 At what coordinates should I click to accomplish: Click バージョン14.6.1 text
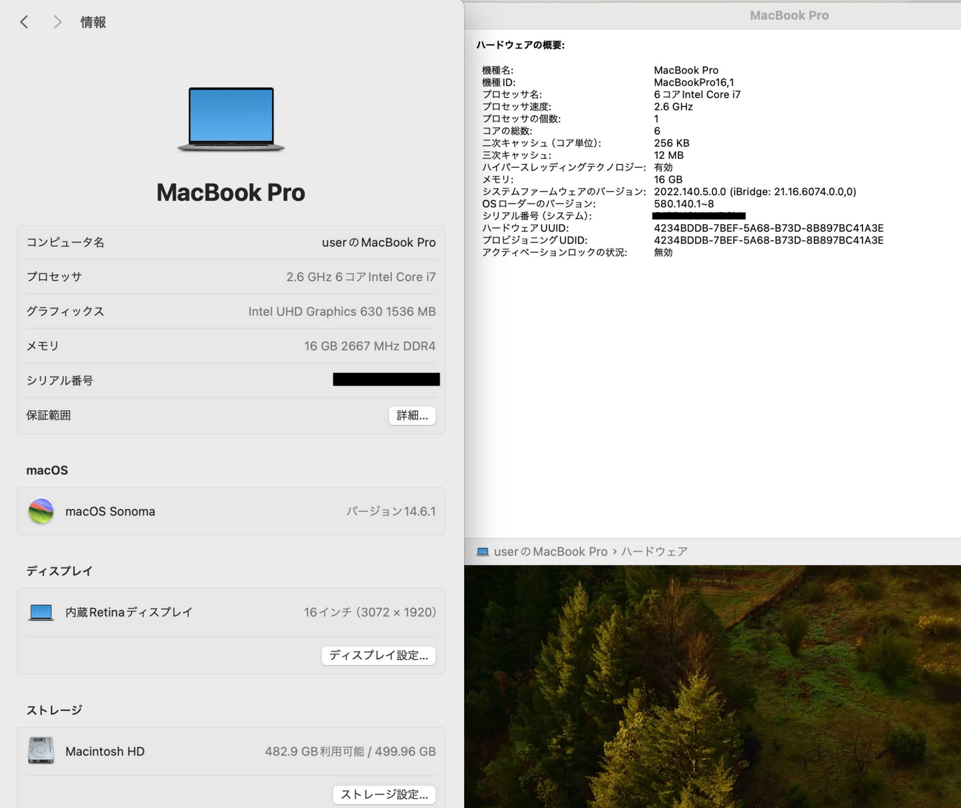click(391, 511)
